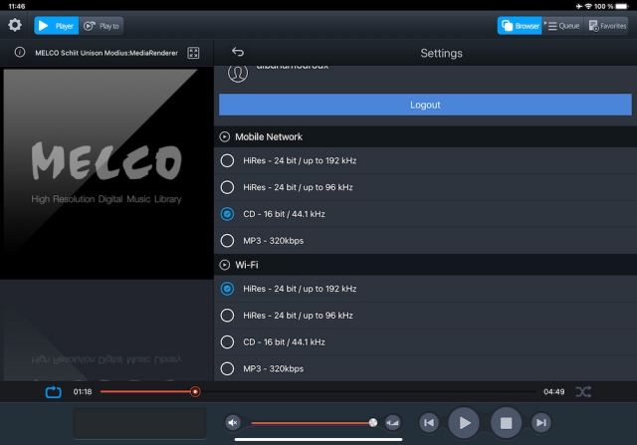637x445 pixels.
Task: Open the settings gear icon
Action: [x=15, y=25]
